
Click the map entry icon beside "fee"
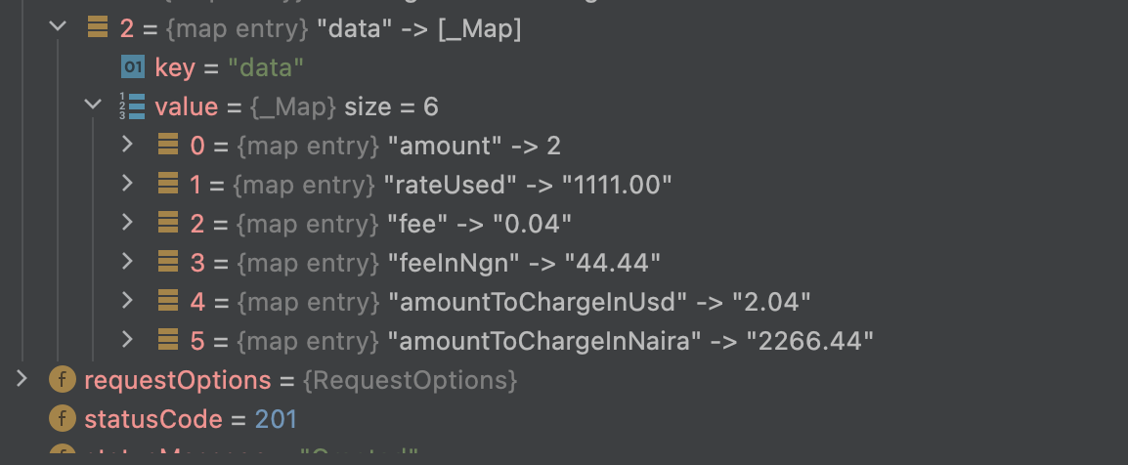pos(167,223)
